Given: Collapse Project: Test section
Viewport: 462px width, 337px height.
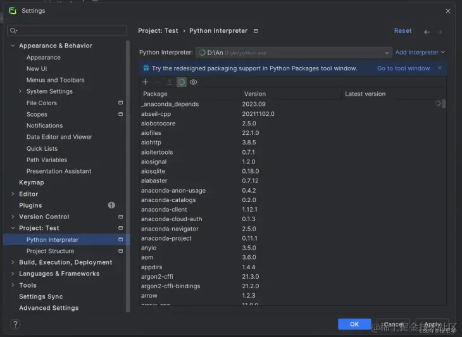Looking at the screenshot, I should 13,228.
